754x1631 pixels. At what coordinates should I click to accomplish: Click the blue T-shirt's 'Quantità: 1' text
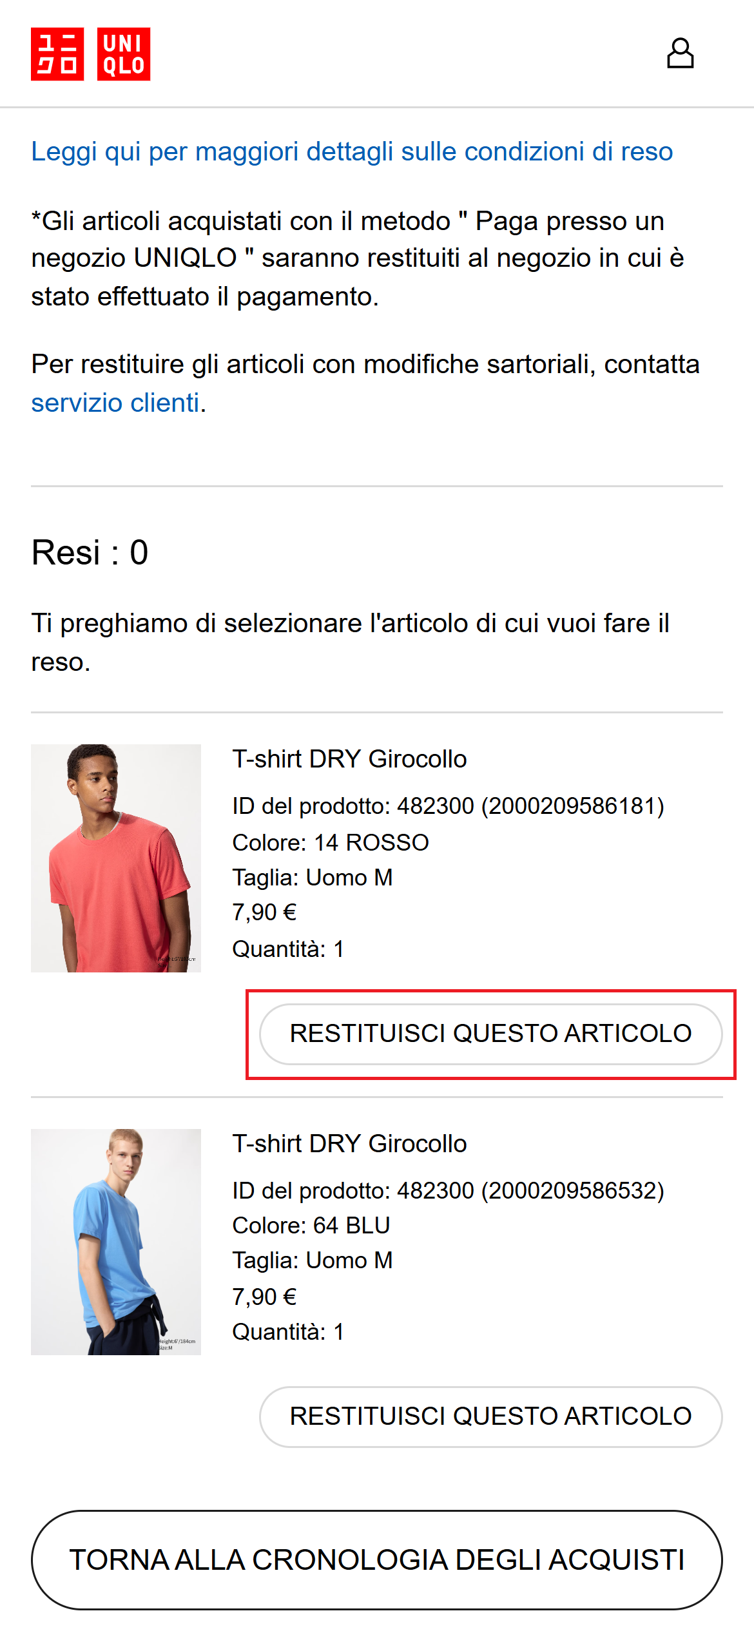click(288, 1332)
